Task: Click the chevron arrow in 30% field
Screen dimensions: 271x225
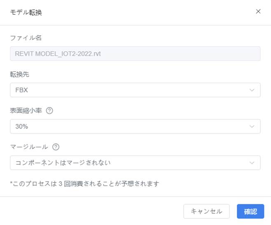Action: pyautogui.click(x=252, y=127)
